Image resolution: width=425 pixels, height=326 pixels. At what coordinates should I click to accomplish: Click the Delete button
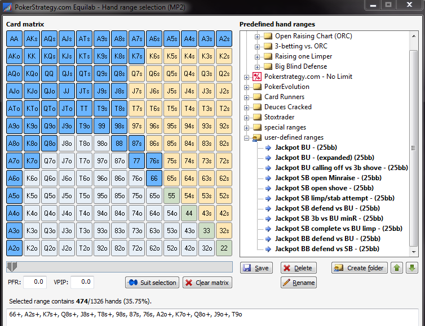(x=298, y=268)
